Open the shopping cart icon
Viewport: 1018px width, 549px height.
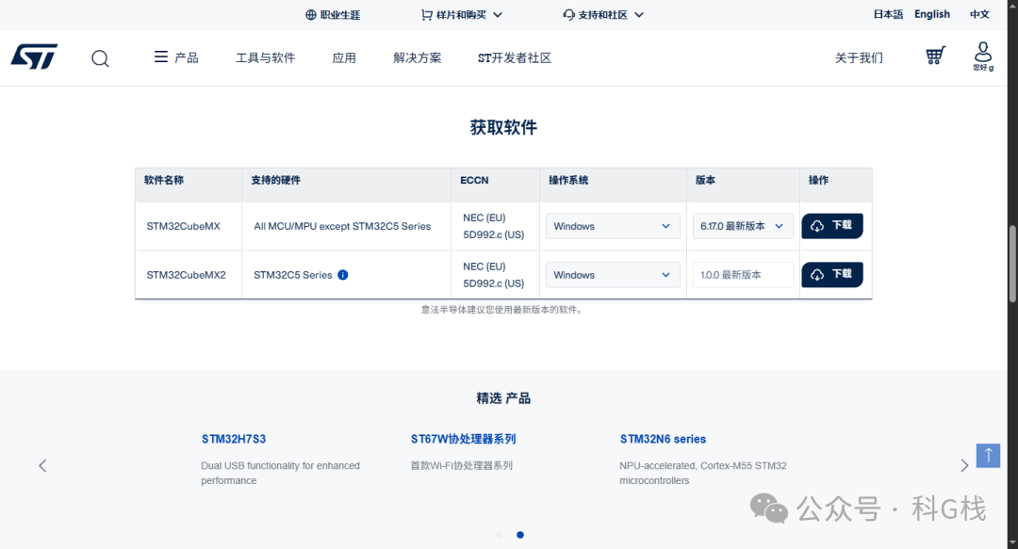pos(934,56)
